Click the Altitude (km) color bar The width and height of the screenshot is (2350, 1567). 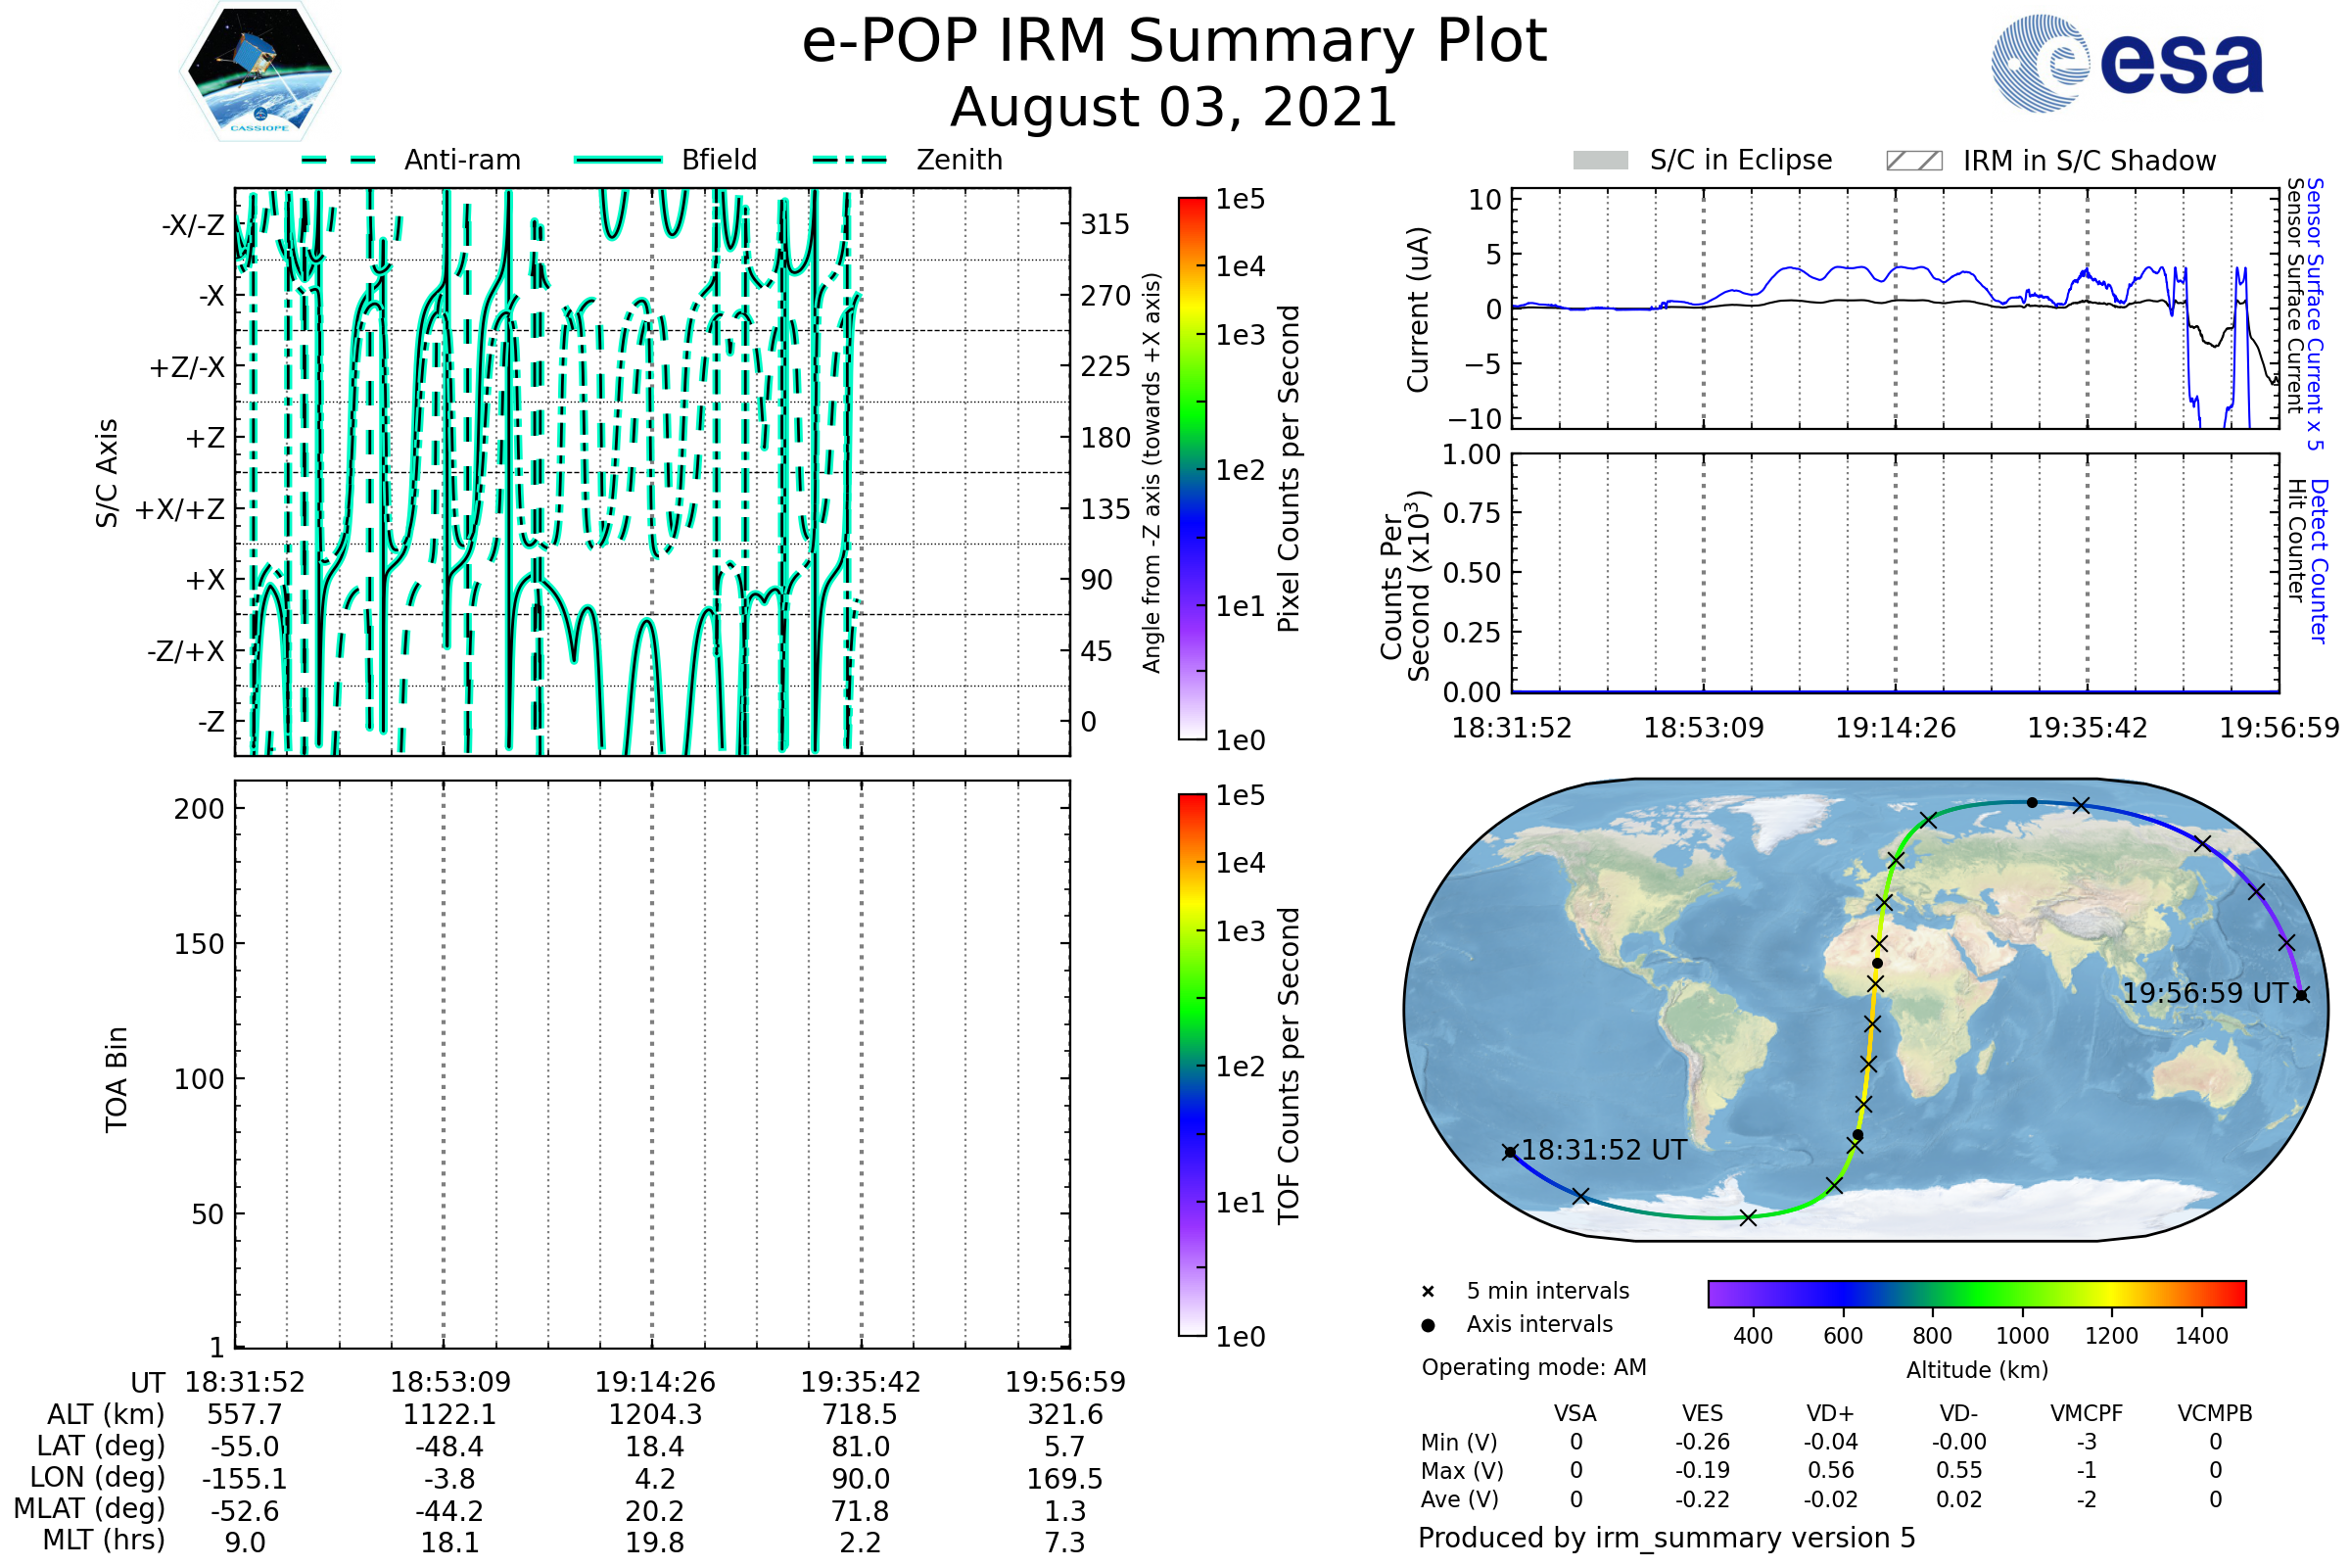pos(1976,1293)
